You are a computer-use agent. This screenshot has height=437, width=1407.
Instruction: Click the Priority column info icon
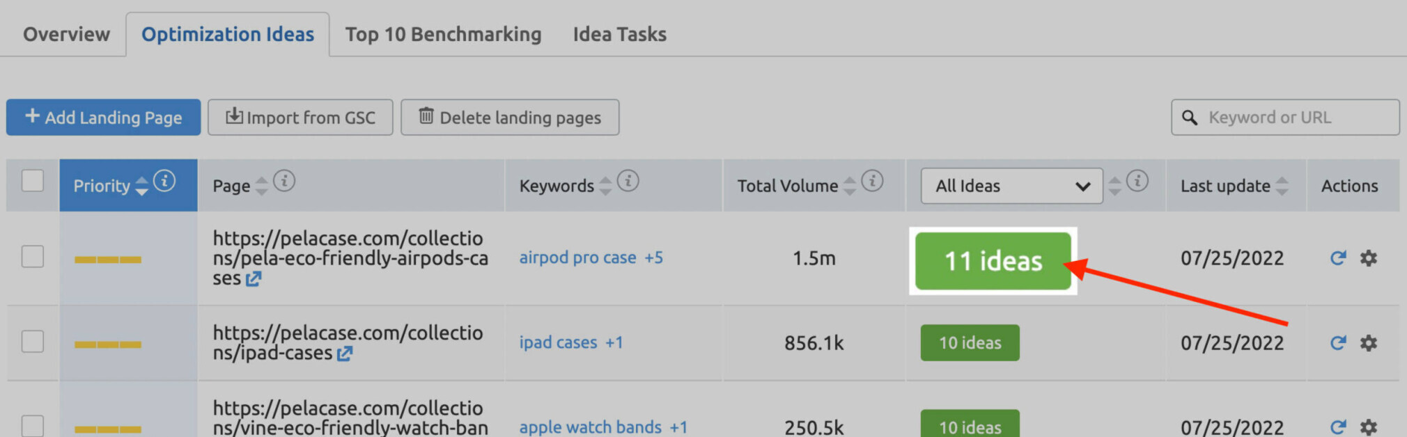click(164, 182)
